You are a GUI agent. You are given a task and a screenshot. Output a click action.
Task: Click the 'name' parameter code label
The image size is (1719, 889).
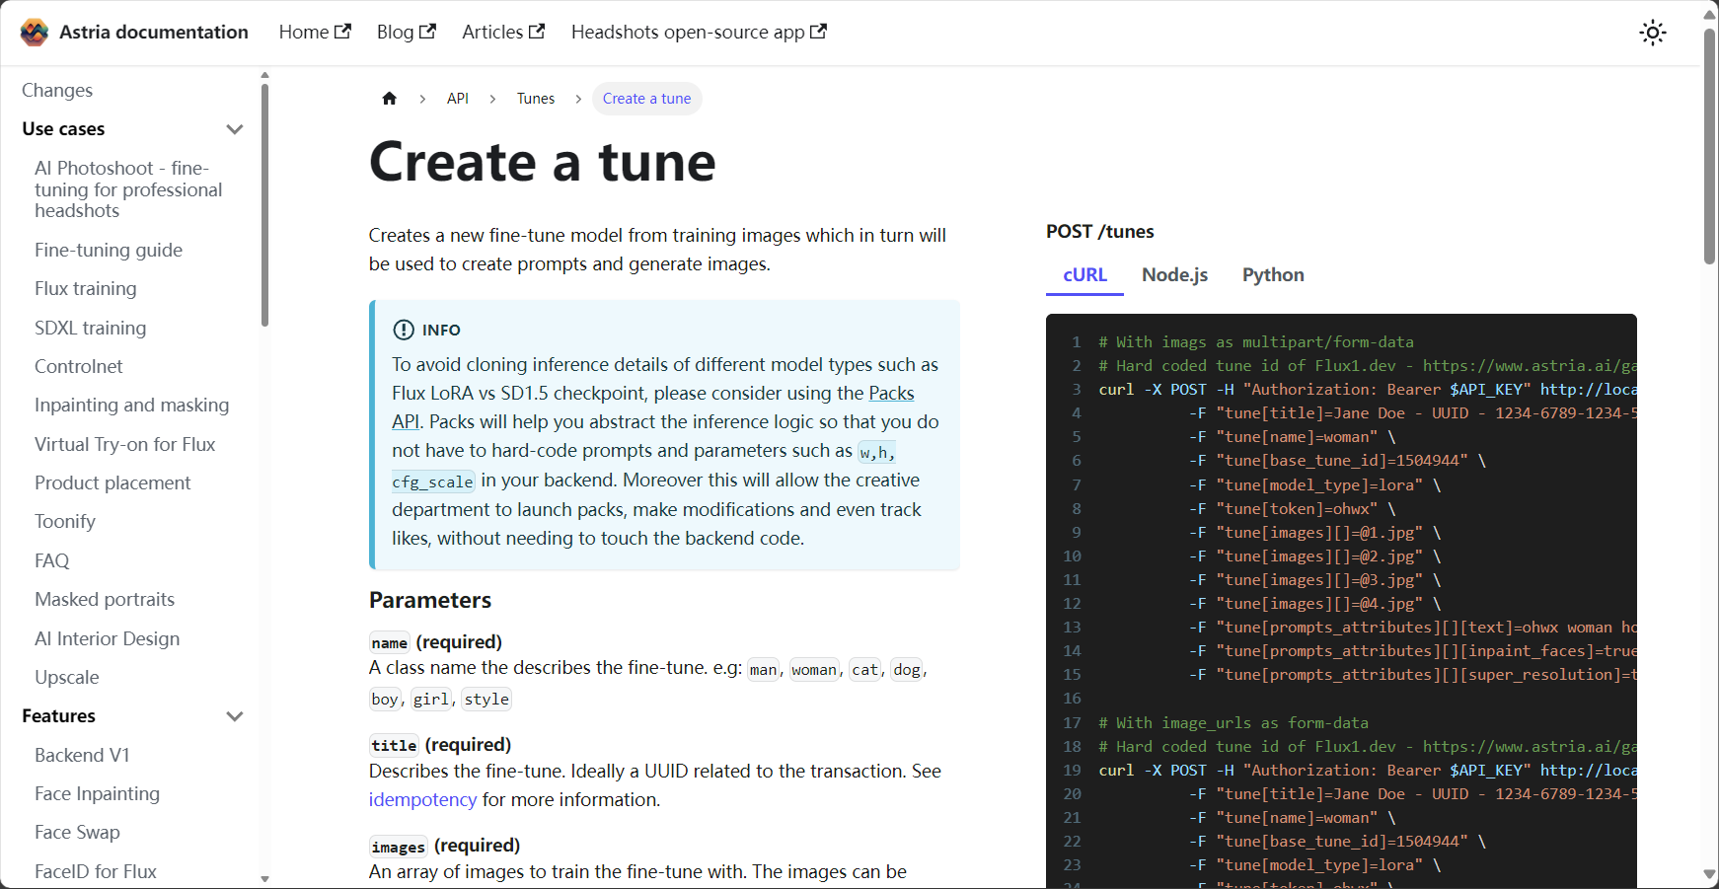pos(390,643)
